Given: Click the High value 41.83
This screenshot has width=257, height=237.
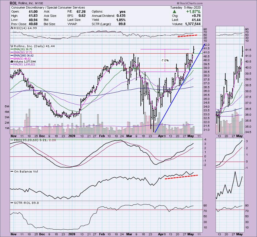Looking at the screenshot, I should point(33,16).
